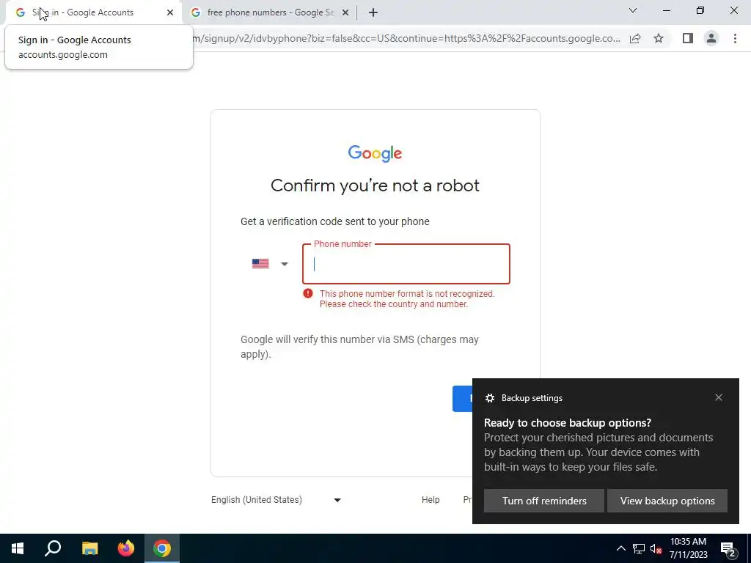751x563 pixels.
Task: Open the network status tray icon
Action: tap(639, 548)
